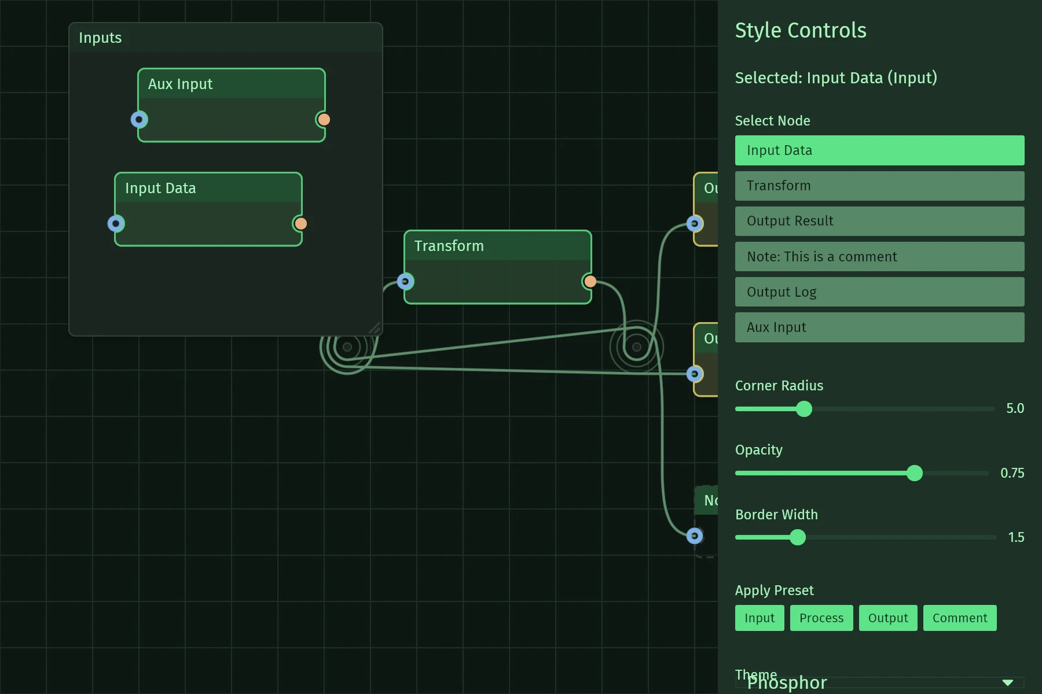Adjust the Border Width slider handle
The image size is (1042, 694).
[798, 537]
